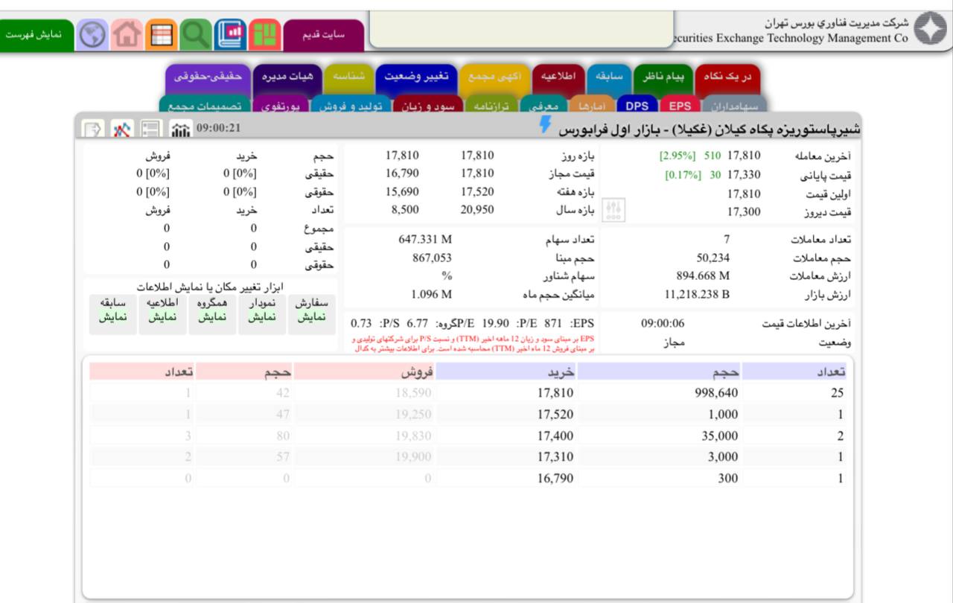Image resolution: width=953 pixels, height=603 pixels.
Task: Click the نمایش فهرست button
Action: 37,36
